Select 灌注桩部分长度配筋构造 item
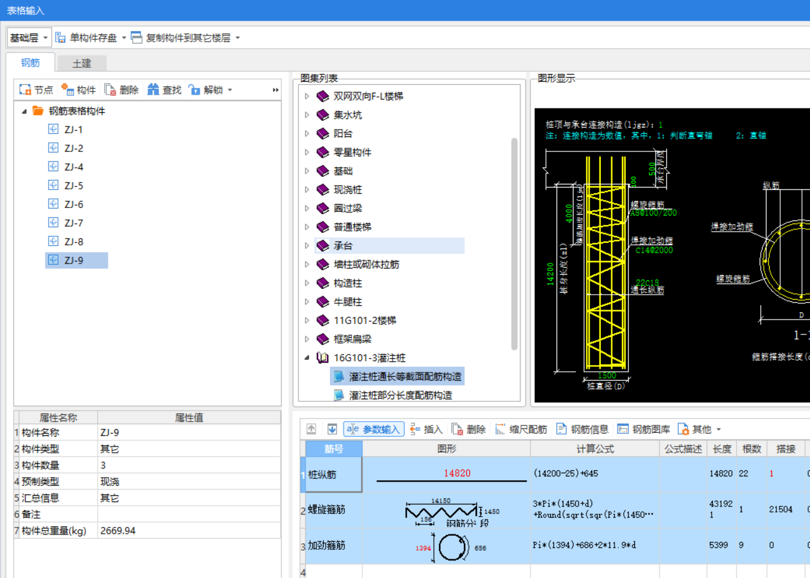This screenshot has height=578, width=810. [x=400, y=395]
